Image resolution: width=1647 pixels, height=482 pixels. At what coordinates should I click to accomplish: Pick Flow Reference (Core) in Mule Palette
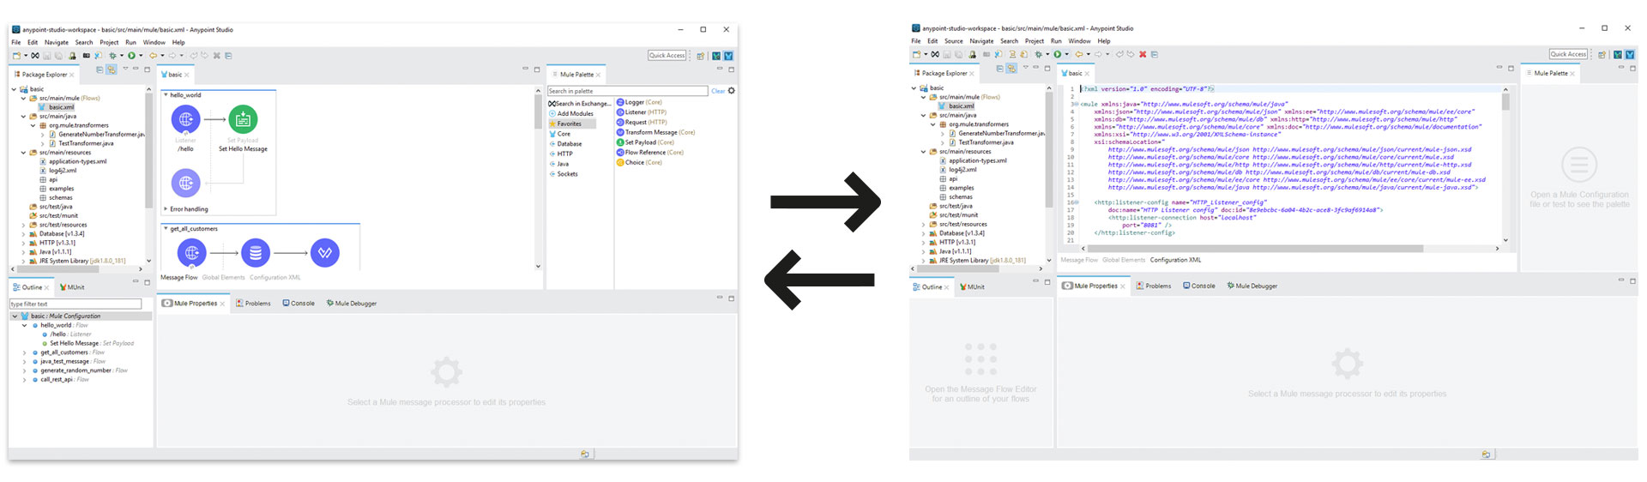pyautogui.click(x=650, y=153)
